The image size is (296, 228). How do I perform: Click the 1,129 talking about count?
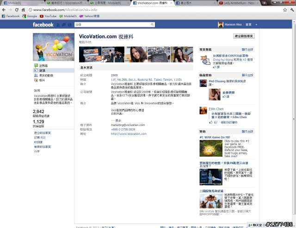tap(38, 122)
